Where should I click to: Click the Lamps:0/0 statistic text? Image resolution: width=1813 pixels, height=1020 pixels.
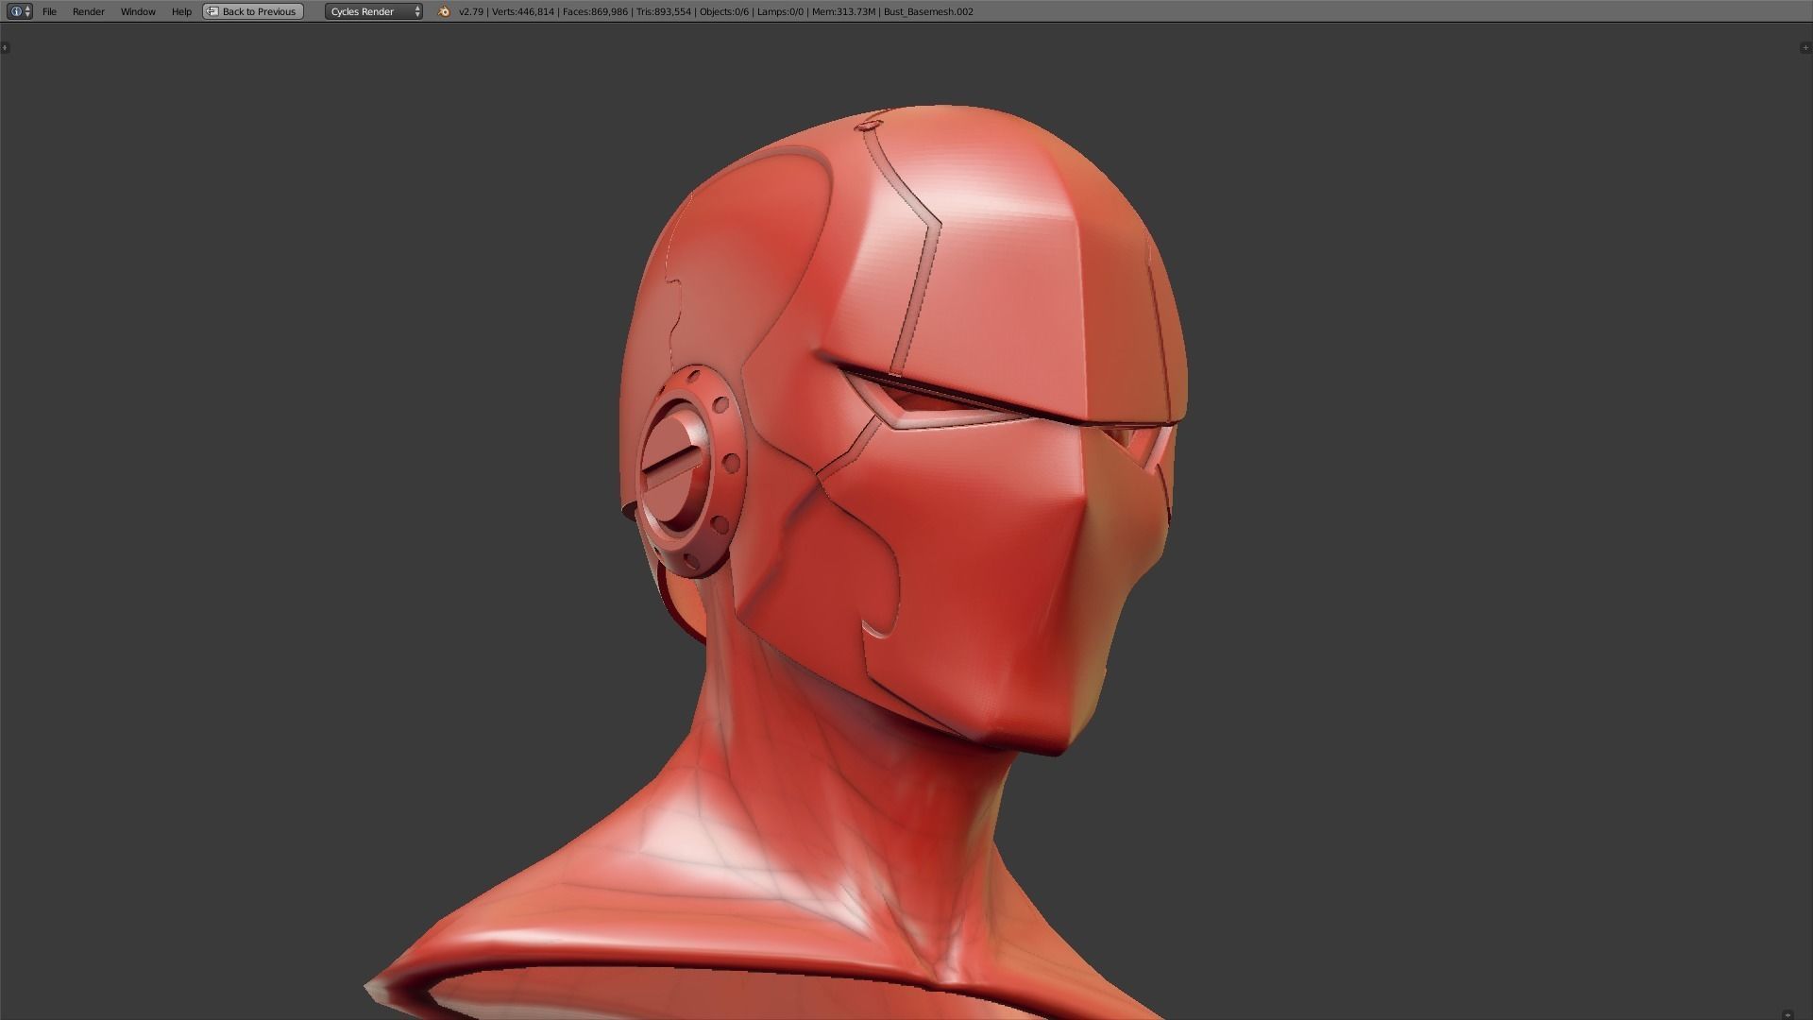coord(780,11)
